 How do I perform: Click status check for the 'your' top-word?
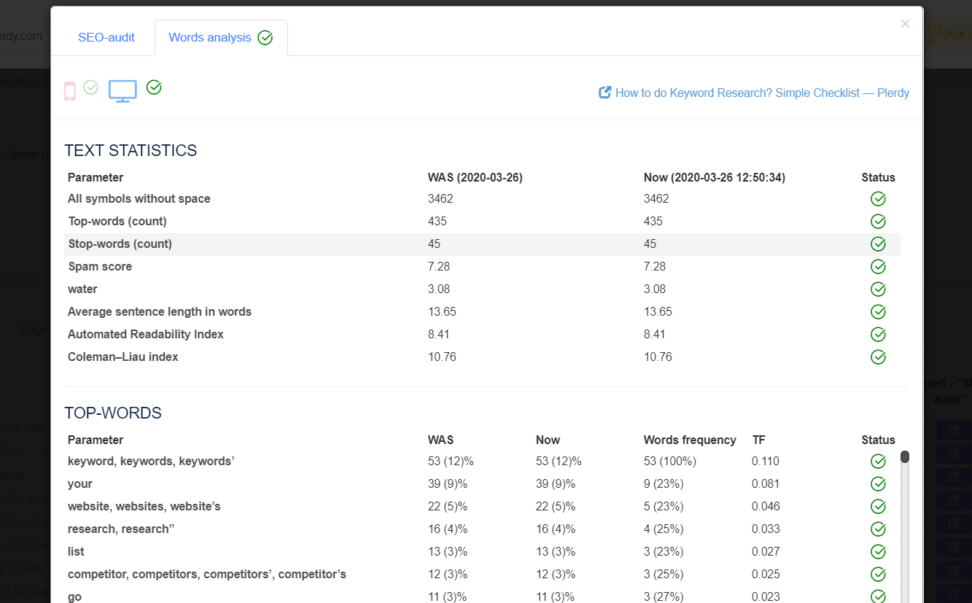click(878, 484)
